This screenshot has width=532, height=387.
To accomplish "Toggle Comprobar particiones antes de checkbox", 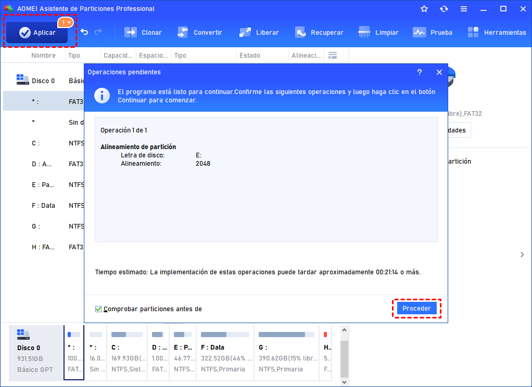I will [x=98, y=309].
